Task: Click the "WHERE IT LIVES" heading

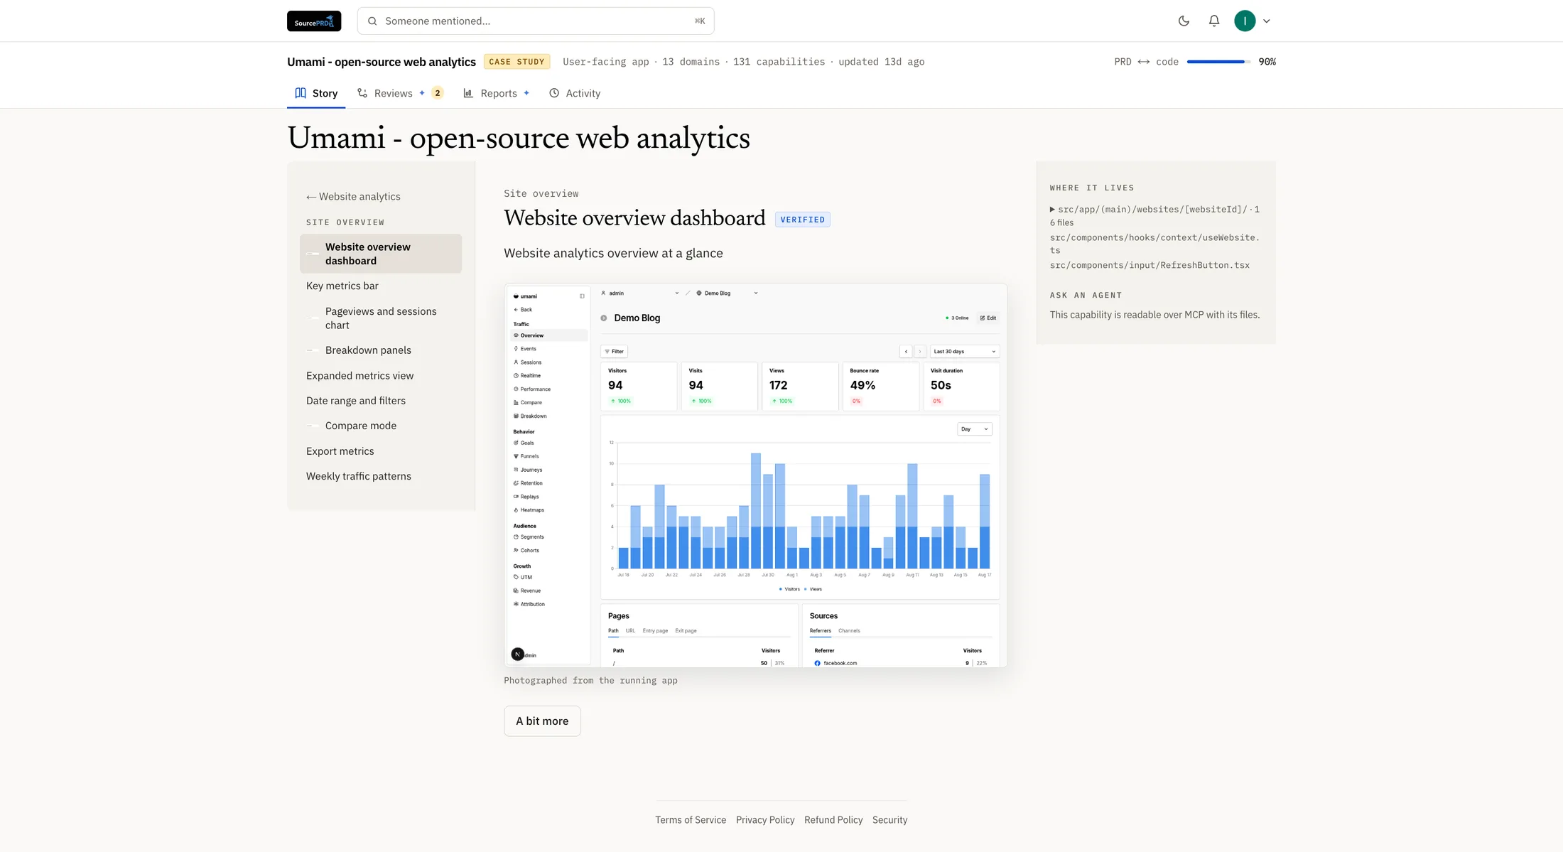Action: pyautogui.click(x=1092, y=188)
